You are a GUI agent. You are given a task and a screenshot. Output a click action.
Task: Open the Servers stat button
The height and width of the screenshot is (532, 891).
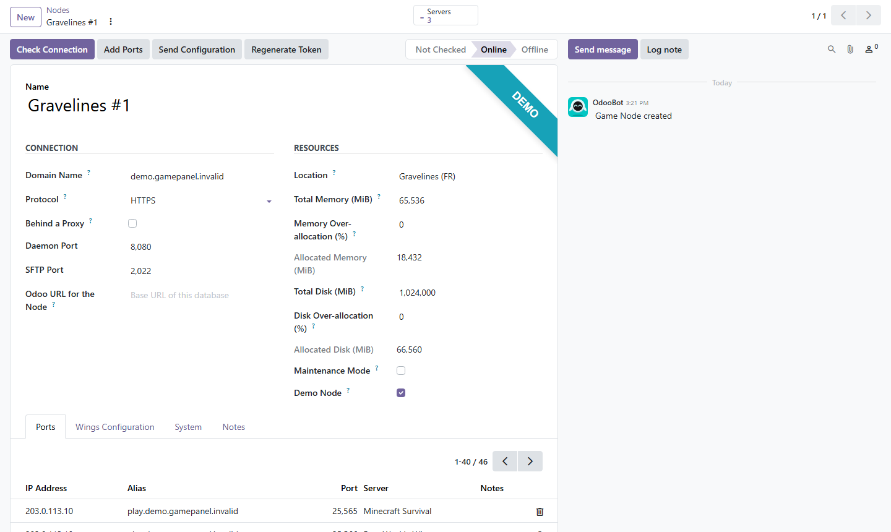(445, 15)
